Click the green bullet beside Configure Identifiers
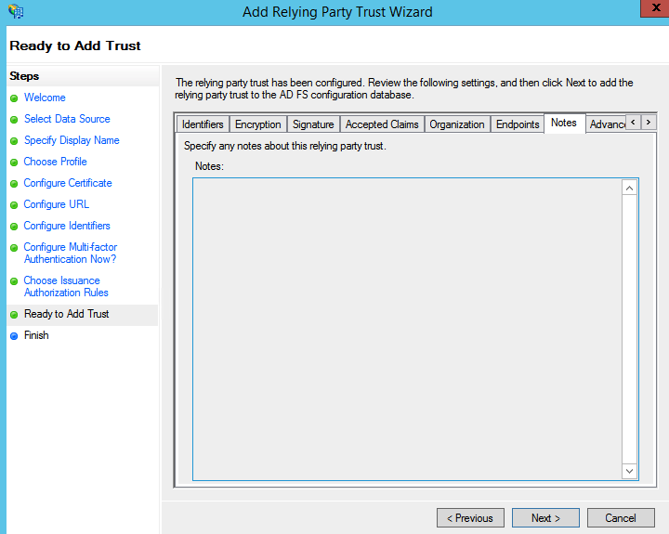Viewport: 669px width, 534px height. (x=14, y=227)
